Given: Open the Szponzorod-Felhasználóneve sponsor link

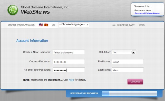Looking at the screenshot, I should [147, 13].
